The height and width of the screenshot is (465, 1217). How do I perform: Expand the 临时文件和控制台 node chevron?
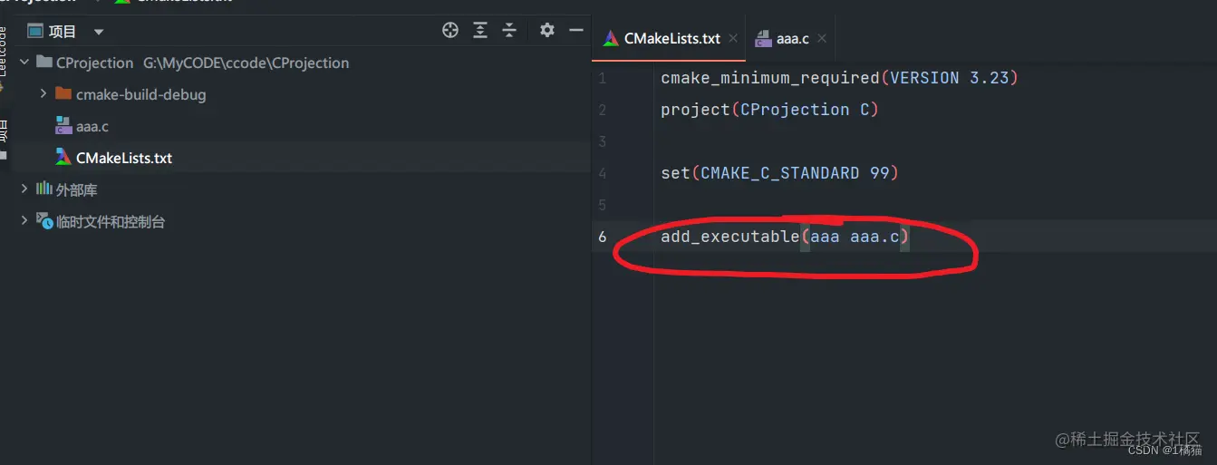(24, 221)
